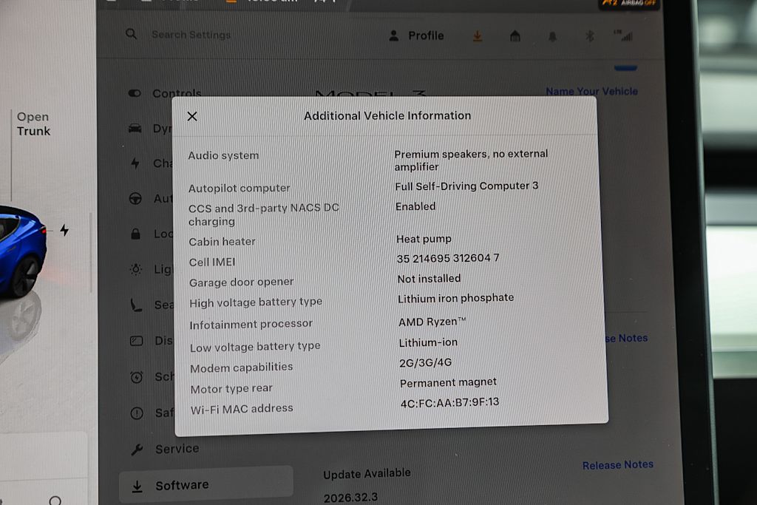Tap the Bluetooth icon in top bar

(589, 36)
